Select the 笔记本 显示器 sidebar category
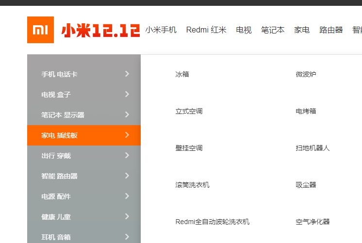Screen dimensions: 362x243 84,114
